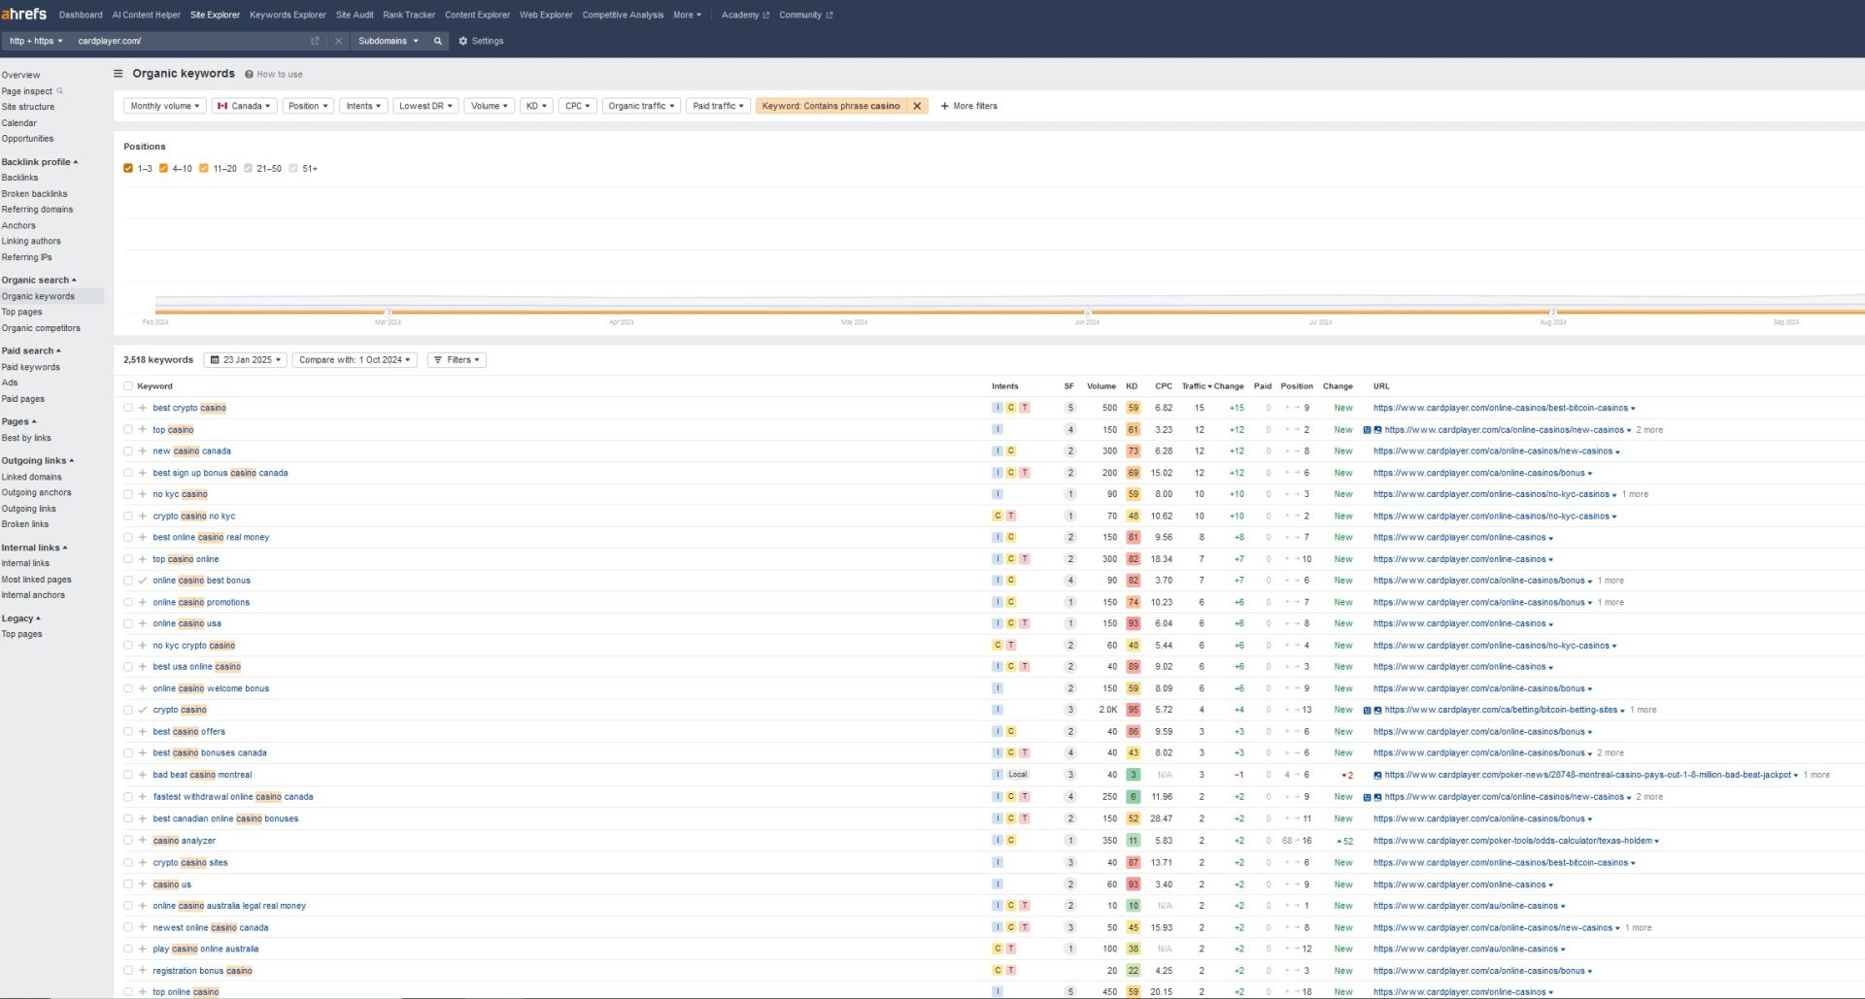Click the magnifier search button
The height and width of the screenshot is (999, 1865).
point(437,41)
